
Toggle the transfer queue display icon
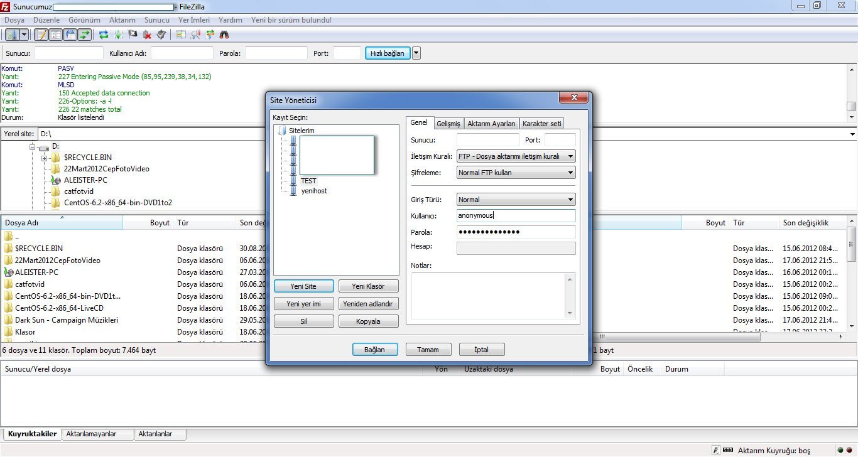click(85, 35)
